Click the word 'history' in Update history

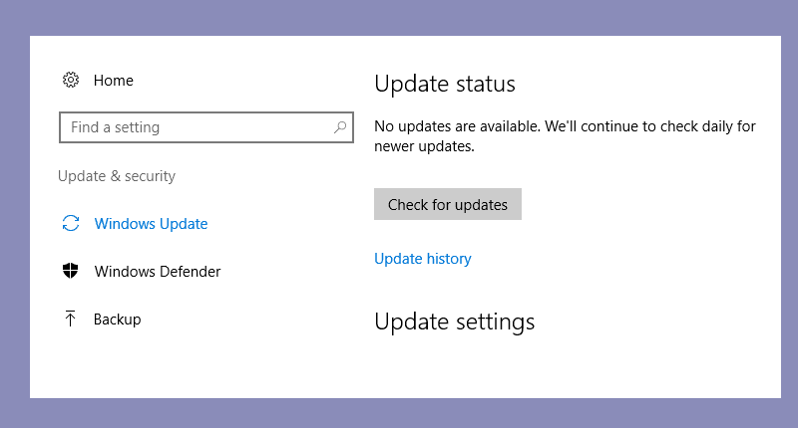(x=449, y=259)
